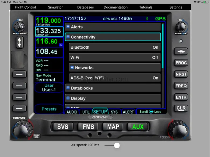Tap the ENTR button

pyautogui.click(x=181, y=97)
